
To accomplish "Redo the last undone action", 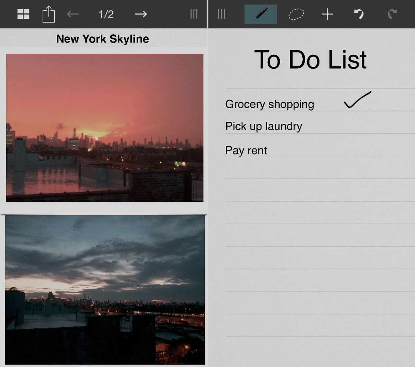I will pos(392,14).
